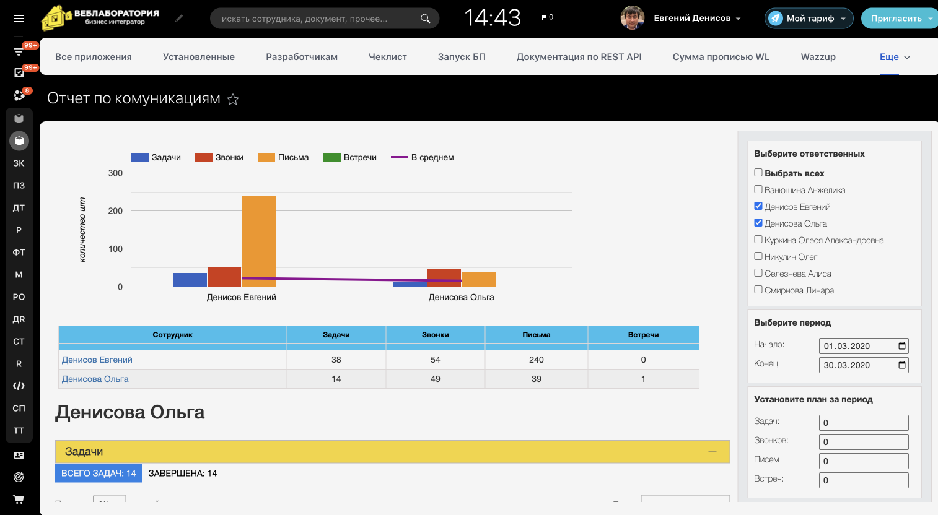The height and width of the screenshot is (515, 938).
Task: Check the 'Выбрать всех' checkbox
Action: [x=758, y=173]
